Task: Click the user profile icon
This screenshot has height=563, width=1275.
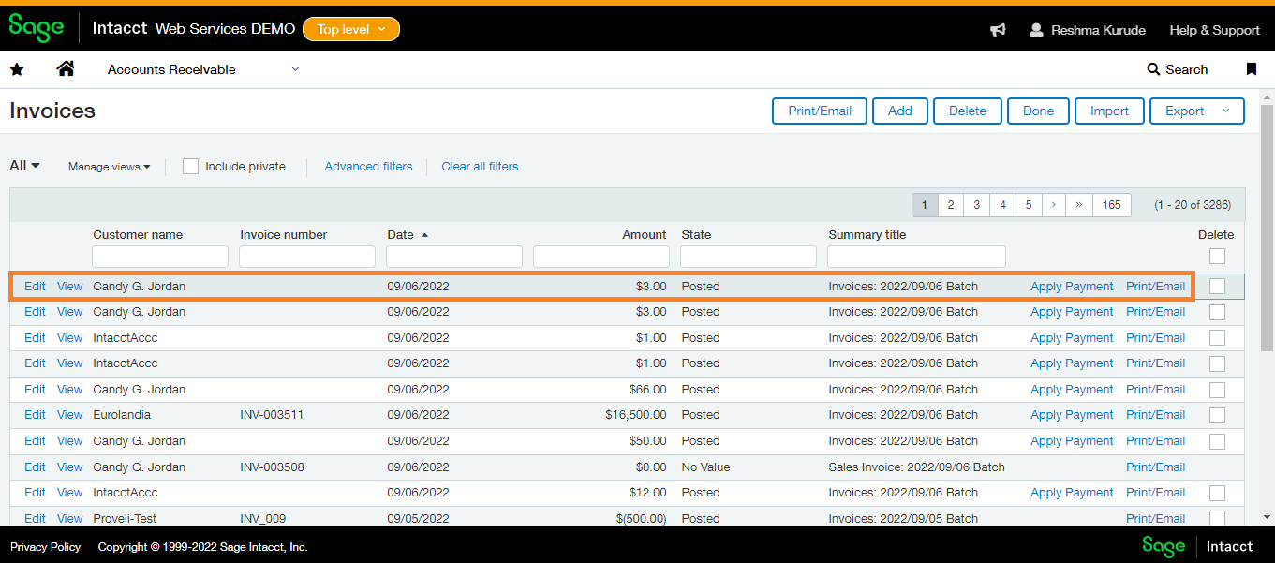Action: [x=1036, y=30]
